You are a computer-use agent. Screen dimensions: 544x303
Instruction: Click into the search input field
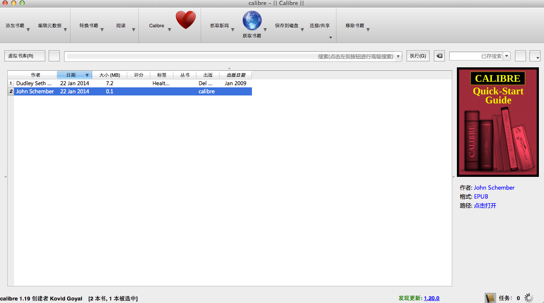click(231, 56)
